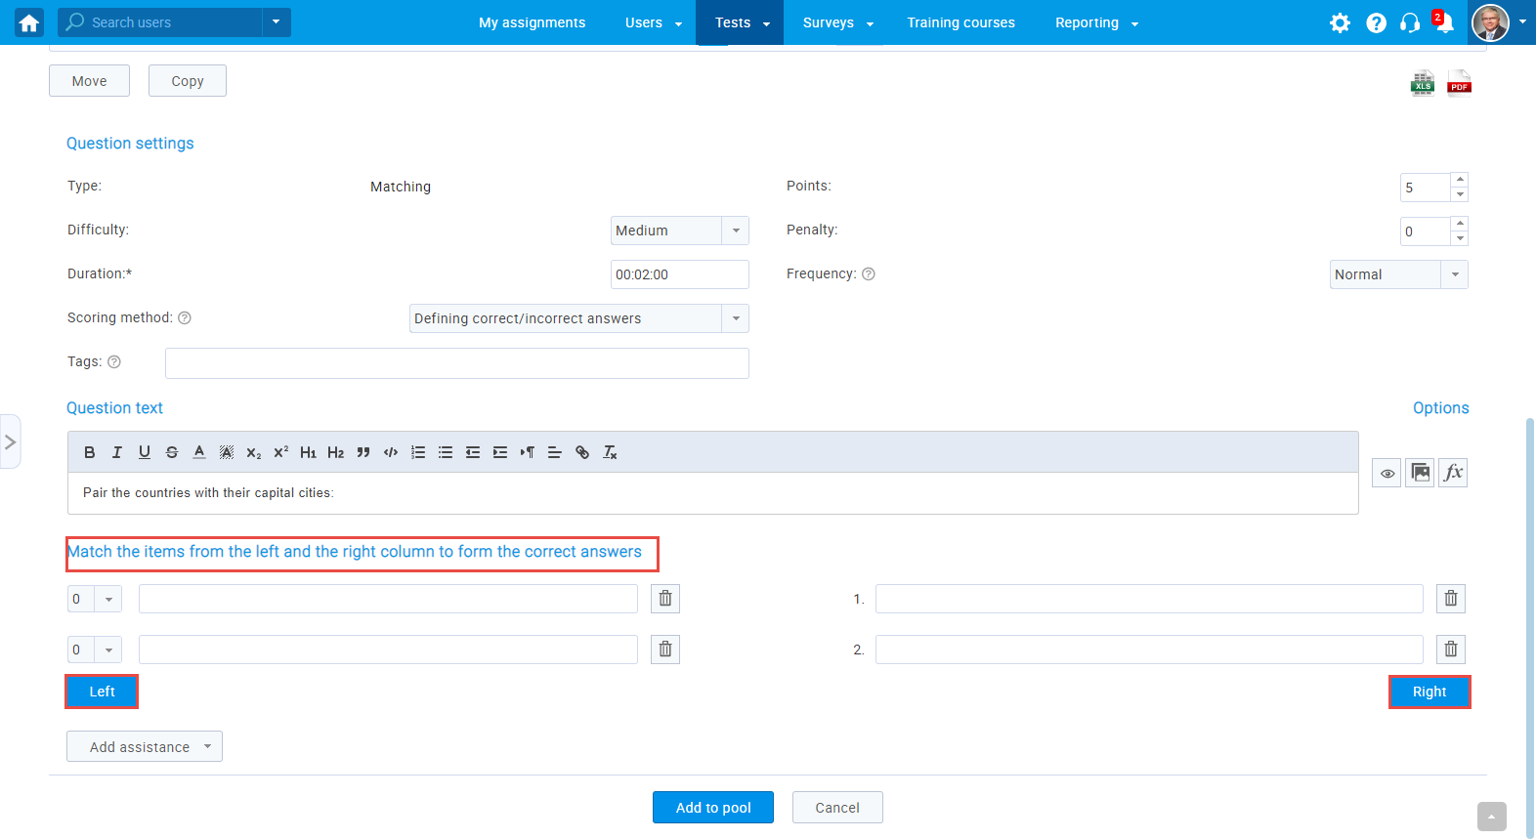Open the Tests menu
The image size is (1536, 839).
(x=740, y=22)
